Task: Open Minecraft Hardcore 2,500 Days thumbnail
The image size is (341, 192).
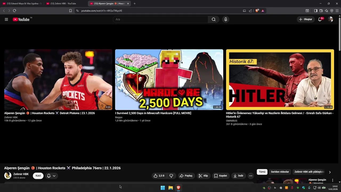Action: point(169,79)
